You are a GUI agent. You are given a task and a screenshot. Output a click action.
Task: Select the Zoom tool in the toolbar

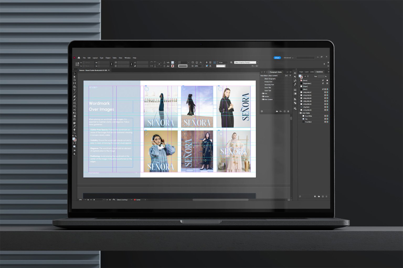pyautogui.click(x=74, y=133)
